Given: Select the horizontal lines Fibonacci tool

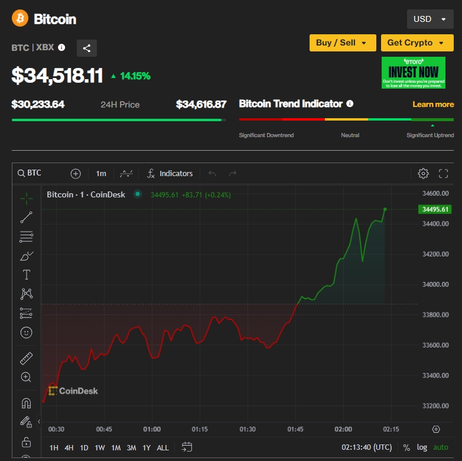Looking at the screenshot, I should pos(27,236).
